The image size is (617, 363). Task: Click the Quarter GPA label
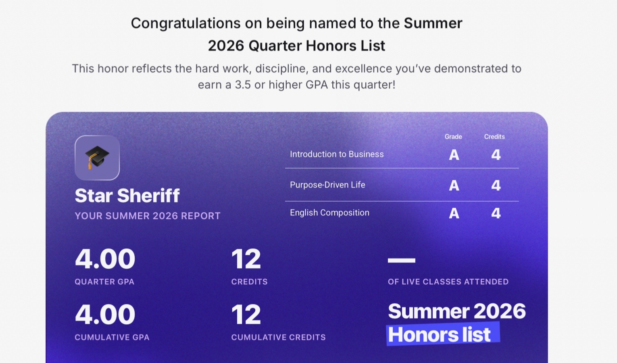[x=104, y=282]
